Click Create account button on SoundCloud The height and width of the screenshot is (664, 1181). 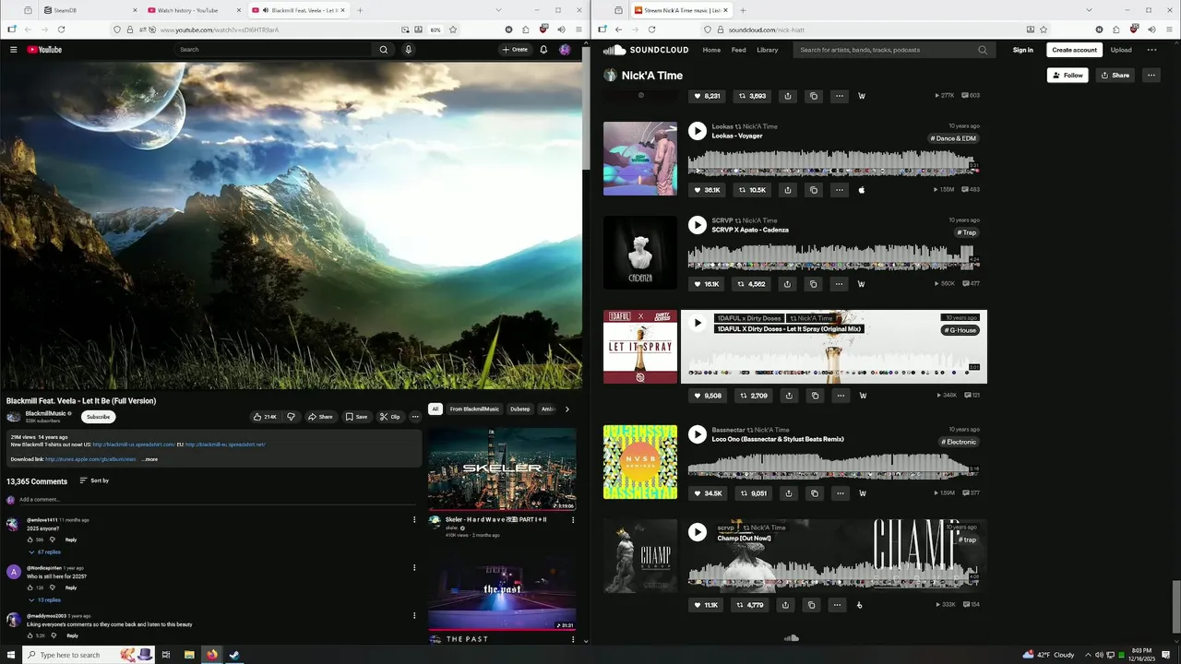pos(1075,50)
